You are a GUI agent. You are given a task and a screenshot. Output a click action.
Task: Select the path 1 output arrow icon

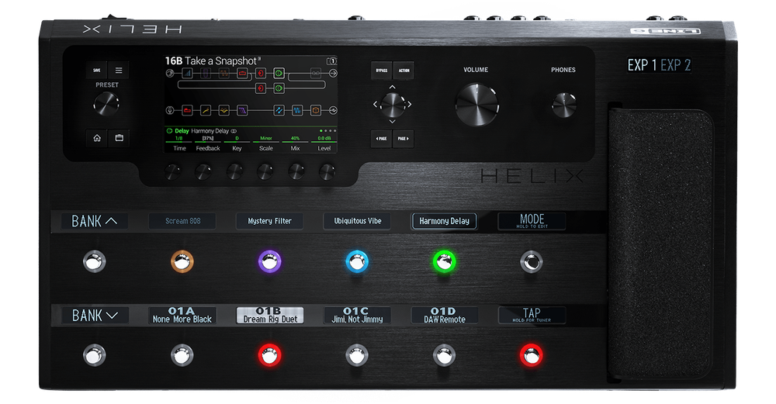click(x=333, y=74)
